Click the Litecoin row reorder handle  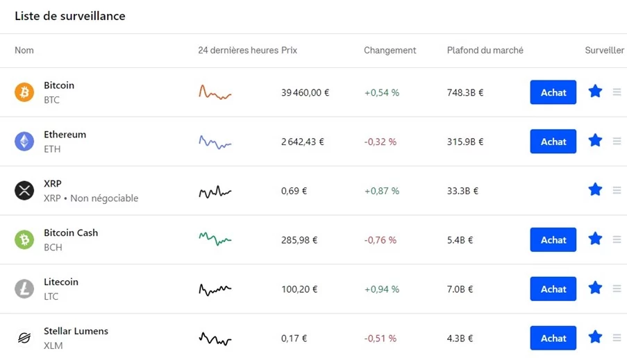point(617,289)
